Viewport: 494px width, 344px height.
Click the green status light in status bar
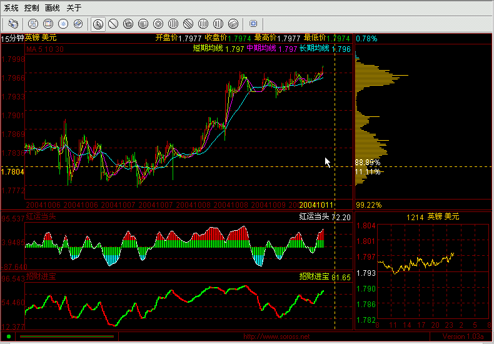point(9,337)
